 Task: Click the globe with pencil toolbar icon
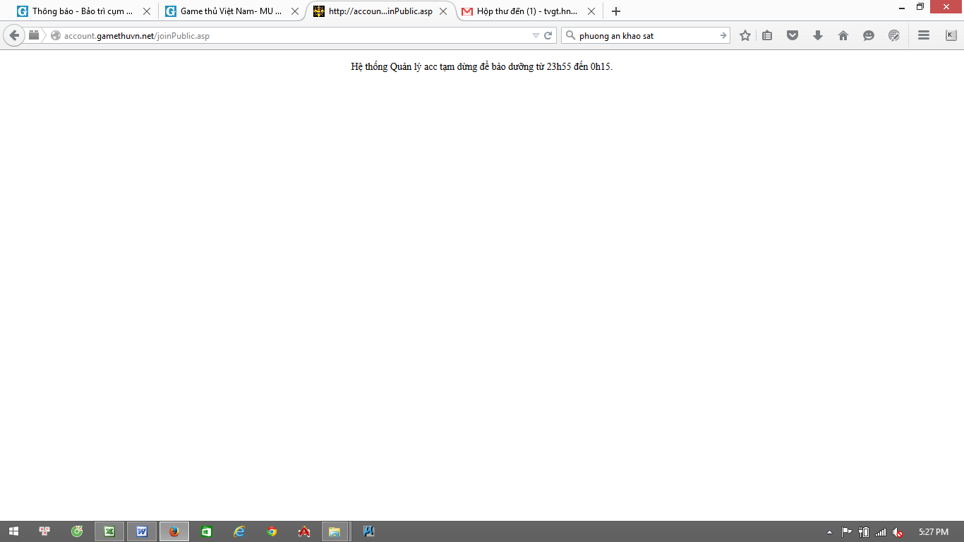pos(894,35)
